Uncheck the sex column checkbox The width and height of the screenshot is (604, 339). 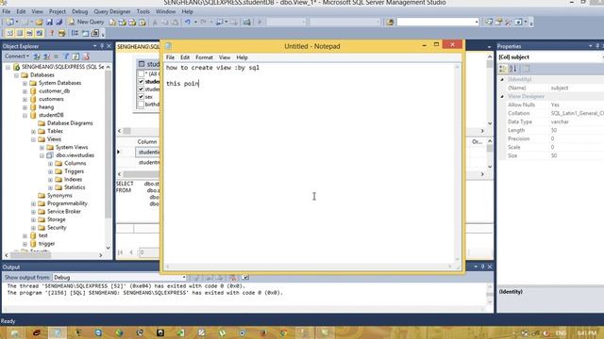141,96
